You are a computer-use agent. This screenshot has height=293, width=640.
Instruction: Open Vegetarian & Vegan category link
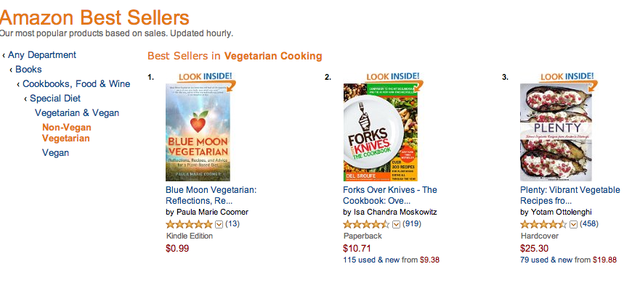pyautogui.click(x=77, y=112)
